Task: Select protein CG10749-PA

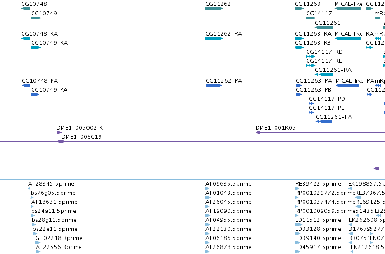Action: tap(35, 94)
